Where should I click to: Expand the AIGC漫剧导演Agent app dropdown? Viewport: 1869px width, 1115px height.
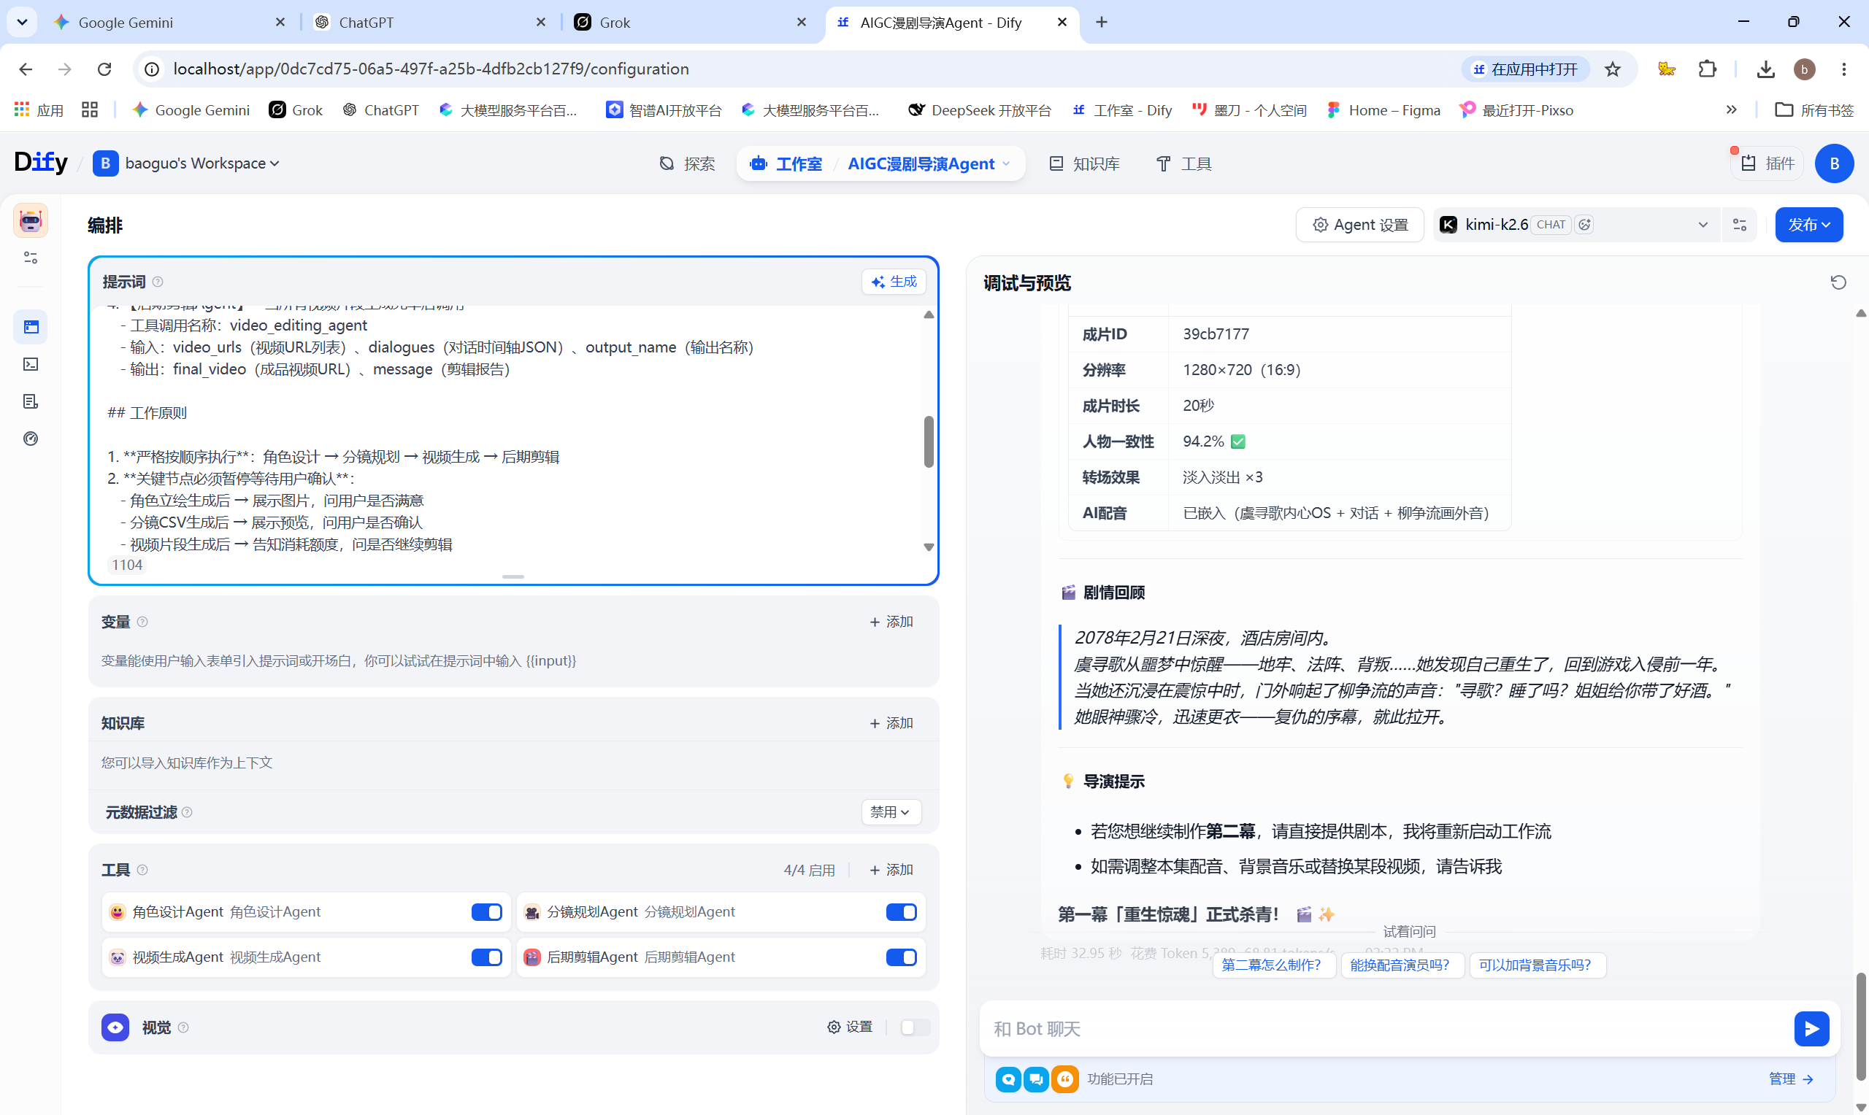click(x=929, y=163)
